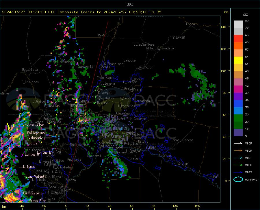
Task: Click the 'M_Caseros' map label
Action: pos(138,118)
